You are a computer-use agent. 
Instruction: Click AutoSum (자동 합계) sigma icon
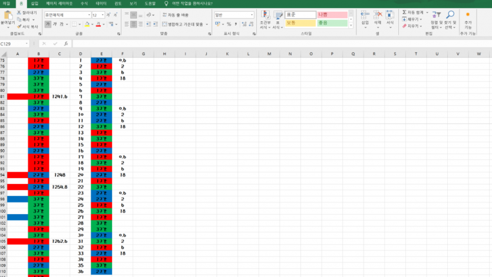pyautogui.click(x=404, y=12)
